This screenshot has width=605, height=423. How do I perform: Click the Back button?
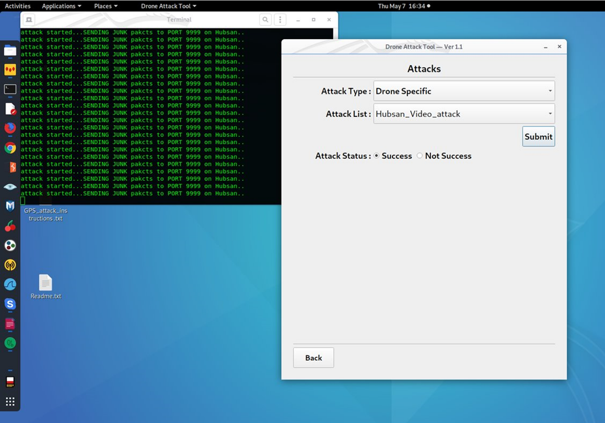pyautogui.click(x=313, y=358)
